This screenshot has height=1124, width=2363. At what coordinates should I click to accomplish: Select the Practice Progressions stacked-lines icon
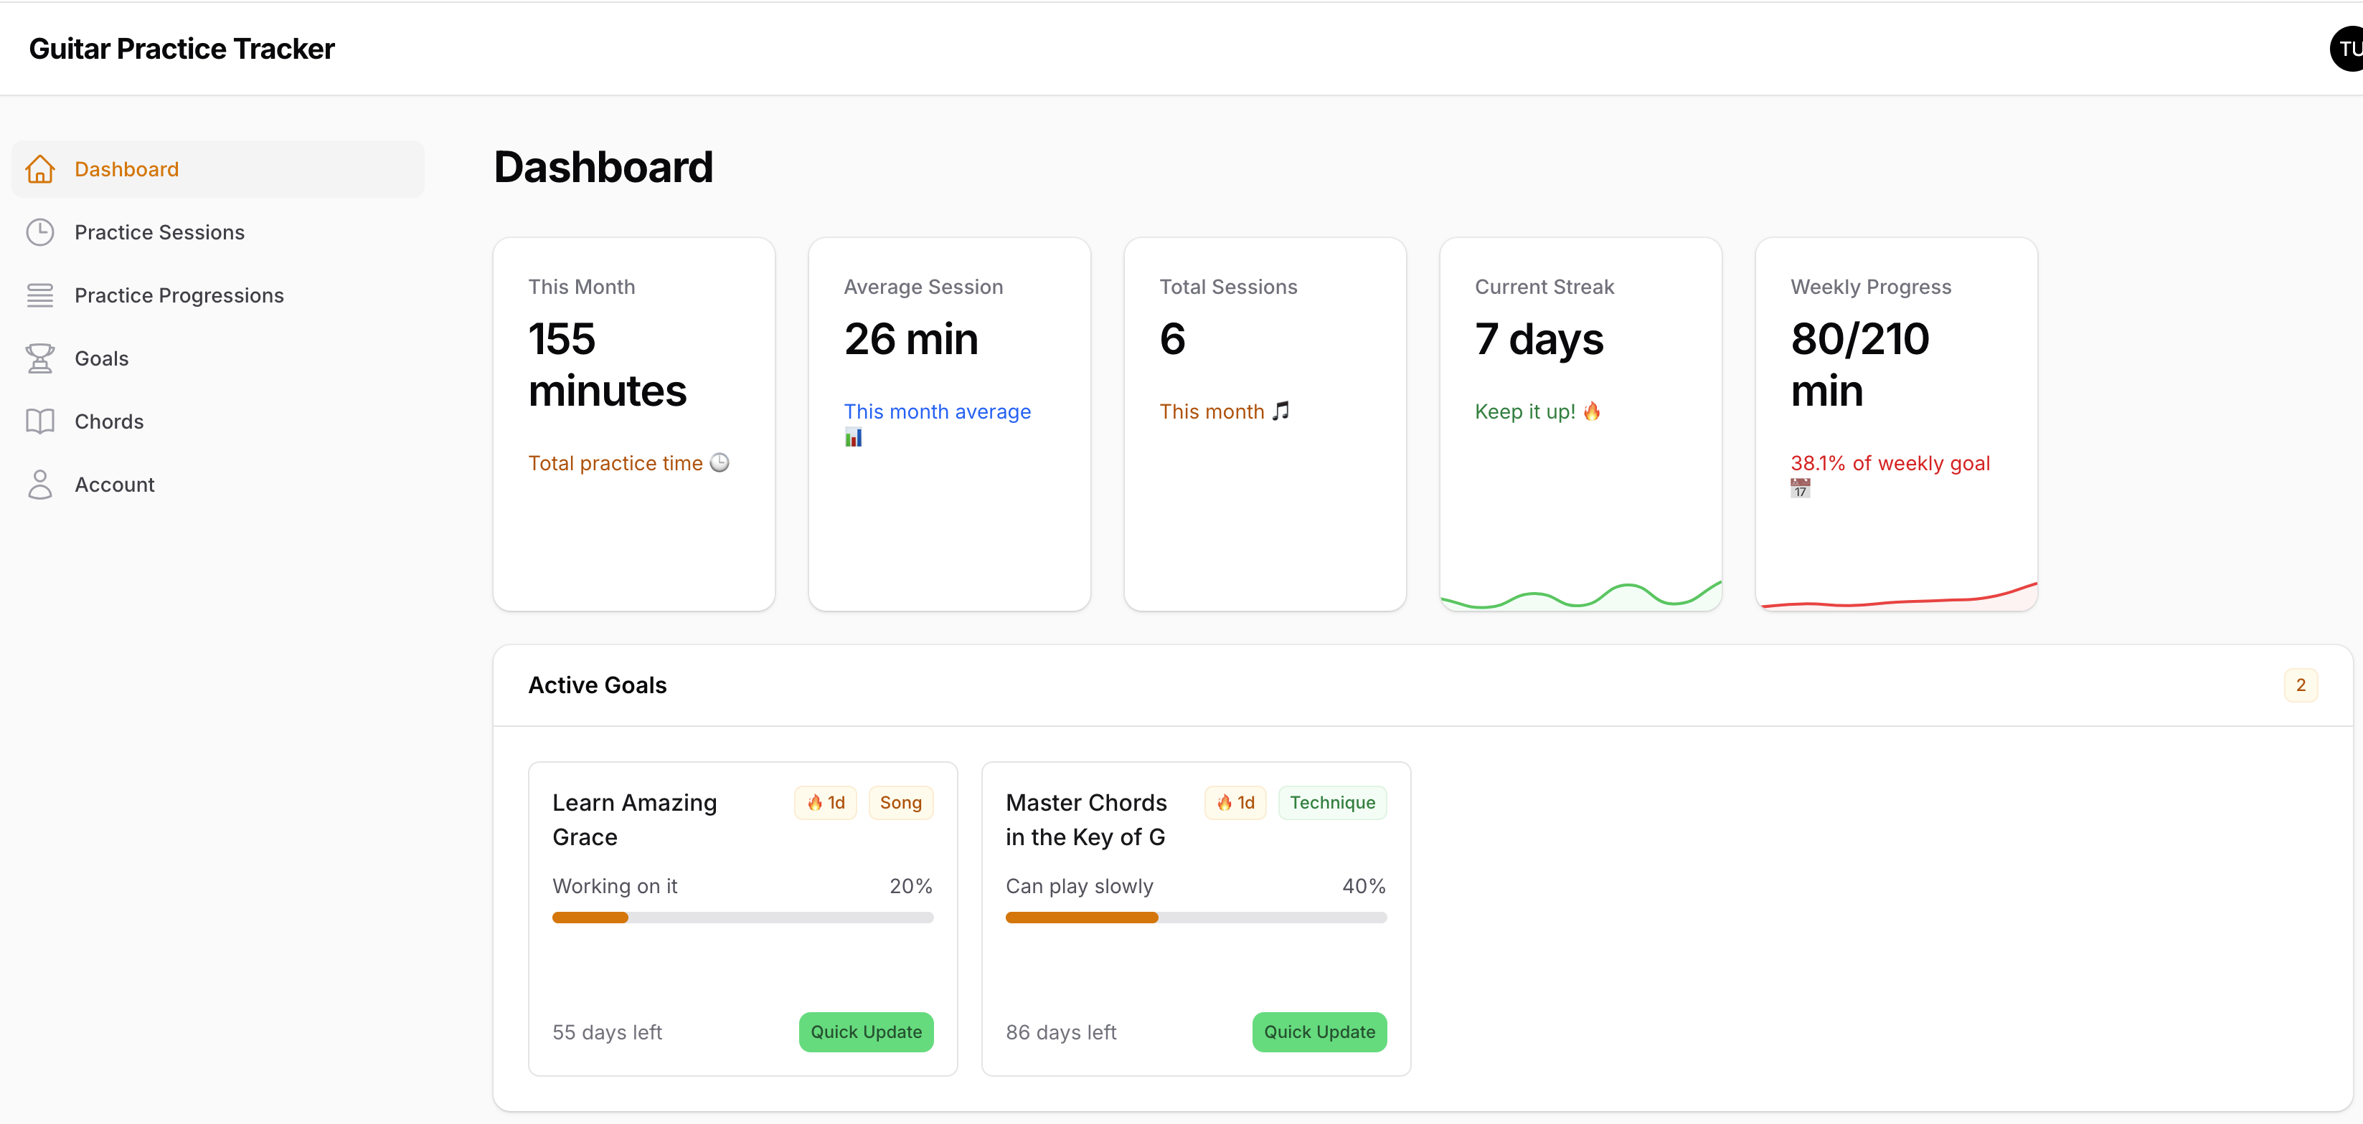[x=40, y=295]
